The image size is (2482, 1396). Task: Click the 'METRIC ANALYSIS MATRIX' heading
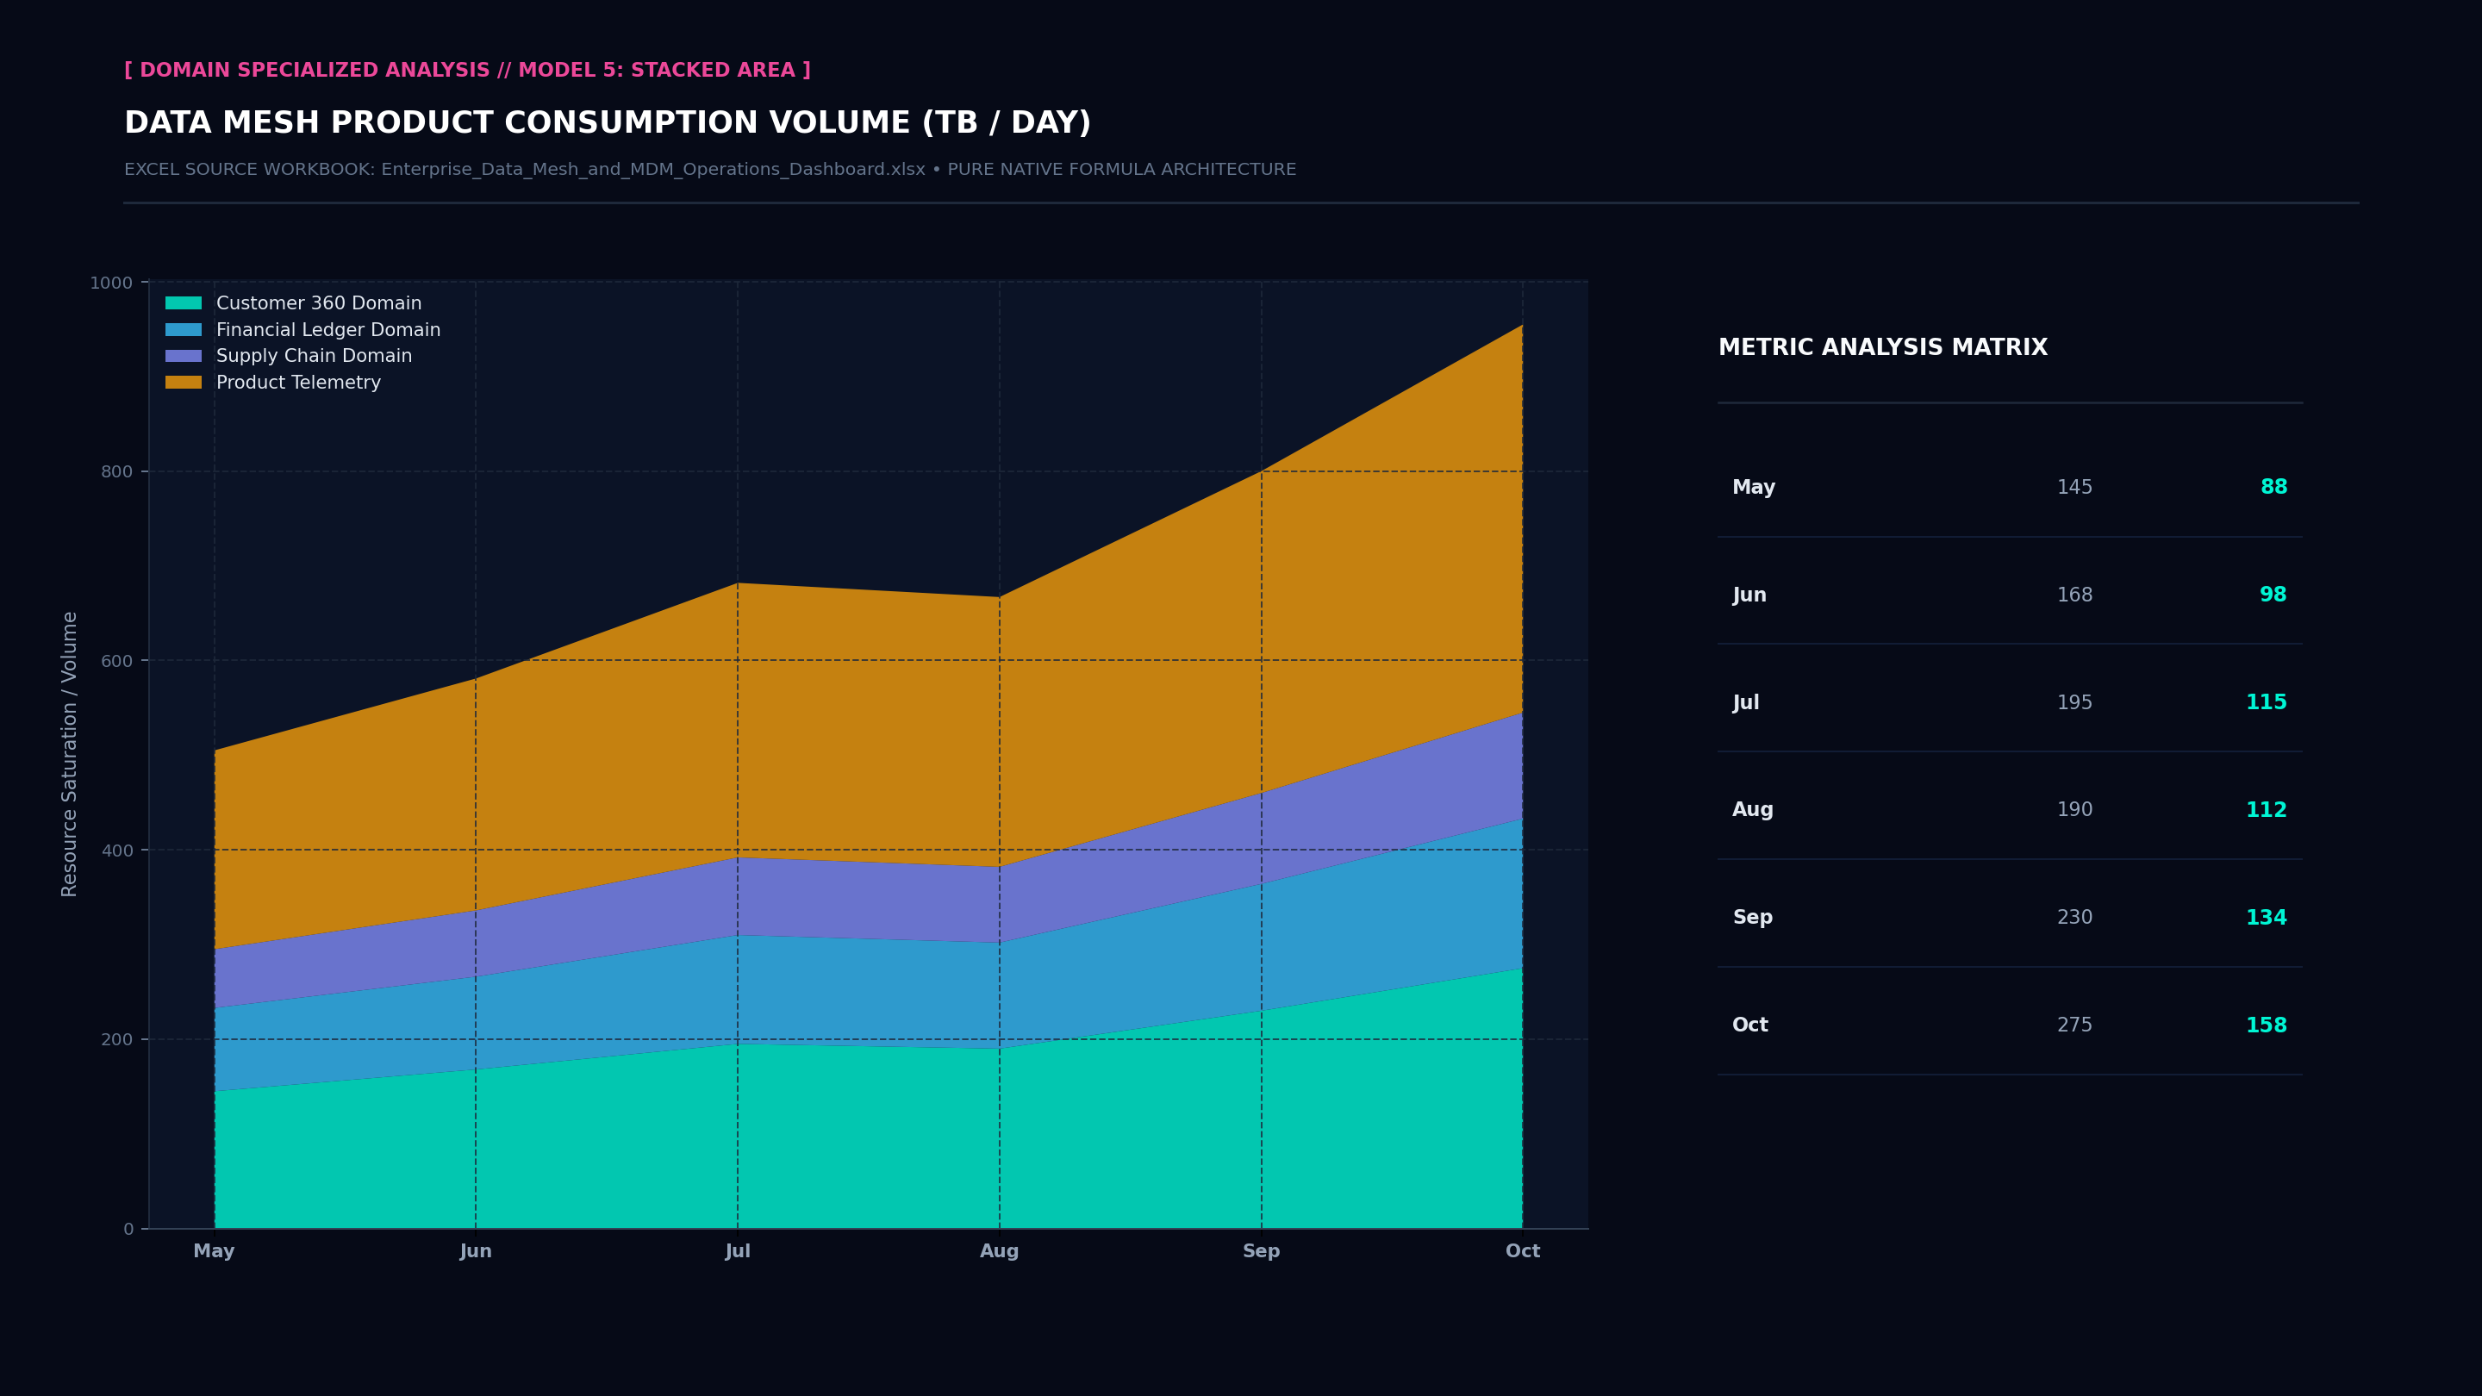(x=1883, y=348)
